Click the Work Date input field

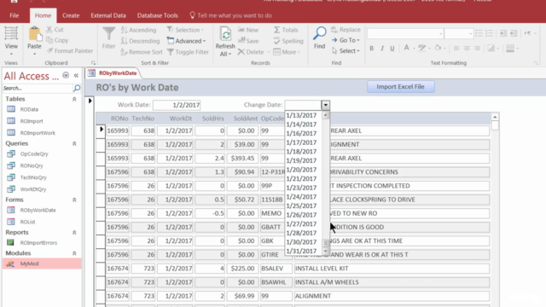(177, 105)
